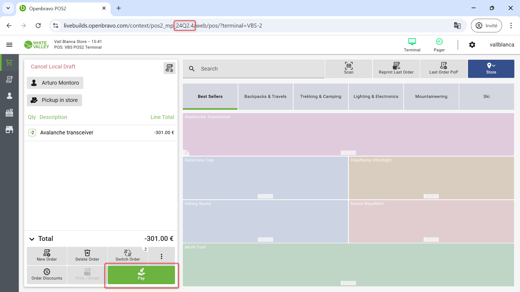This screenshot has width=520, height=292.
Task: Open the Store location dropdown
Action: coord(491,69)
